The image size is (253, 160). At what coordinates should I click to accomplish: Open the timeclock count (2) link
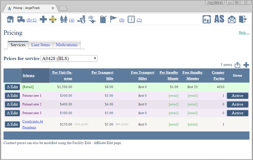point(139,20)
